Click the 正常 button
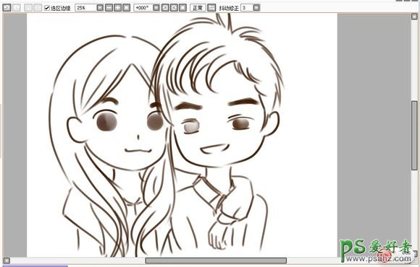Viewport: 420px width, 267px height. (198, 7)
